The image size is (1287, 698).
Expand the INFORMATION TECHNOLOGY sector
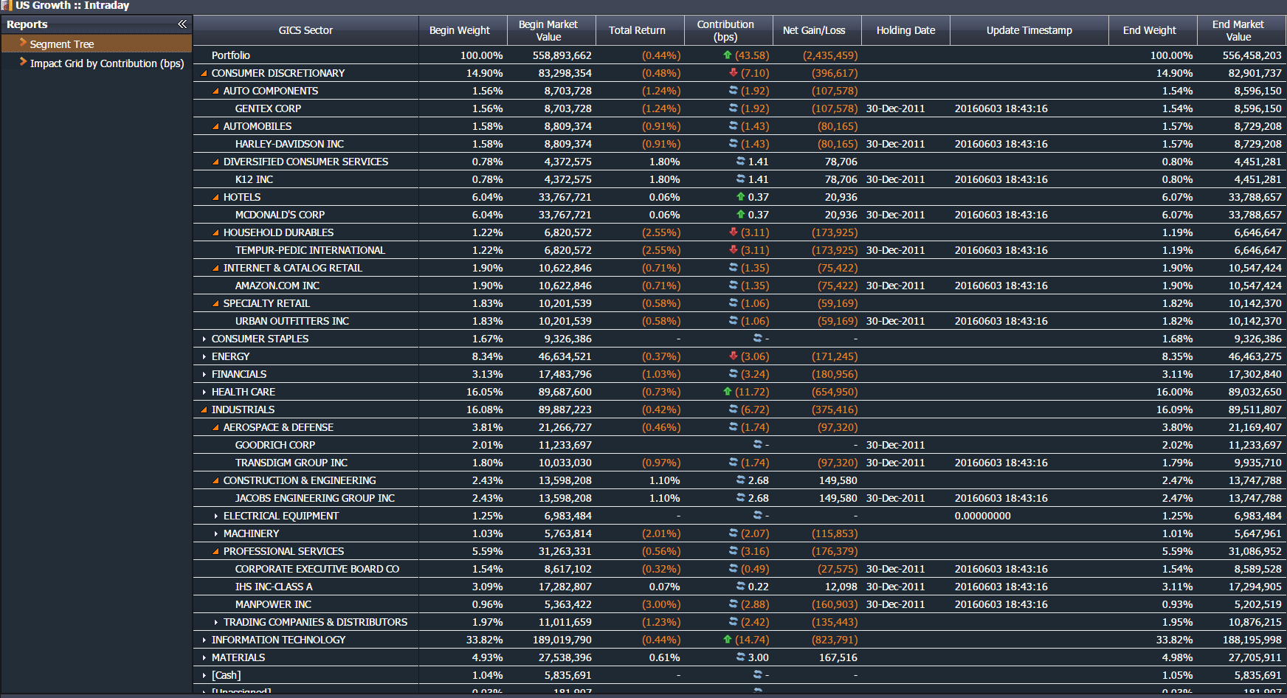click(204, 640)
